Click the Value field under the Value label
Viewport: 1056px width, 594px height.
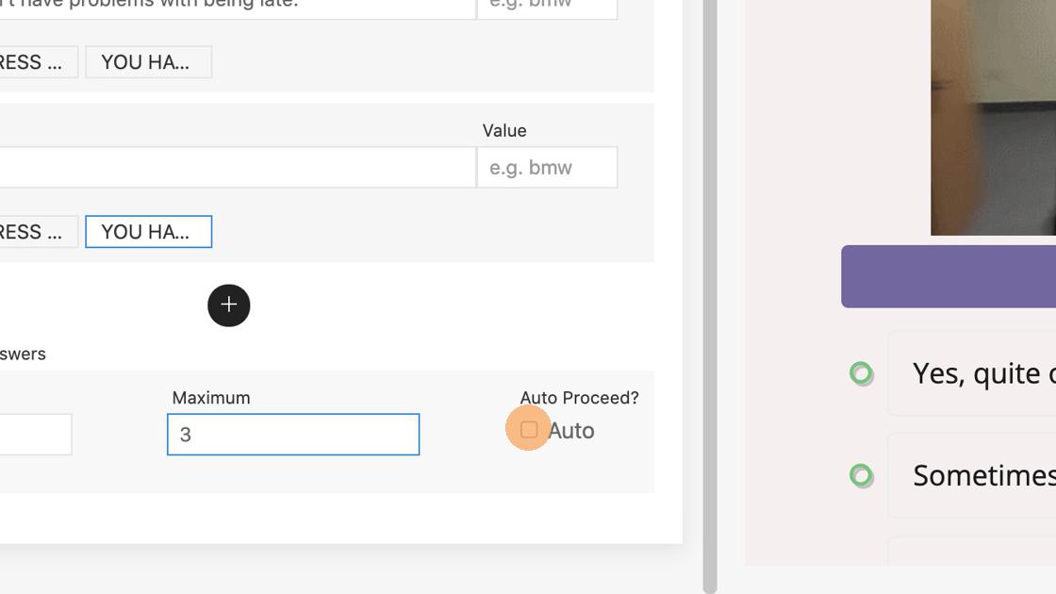click(547, 168)
